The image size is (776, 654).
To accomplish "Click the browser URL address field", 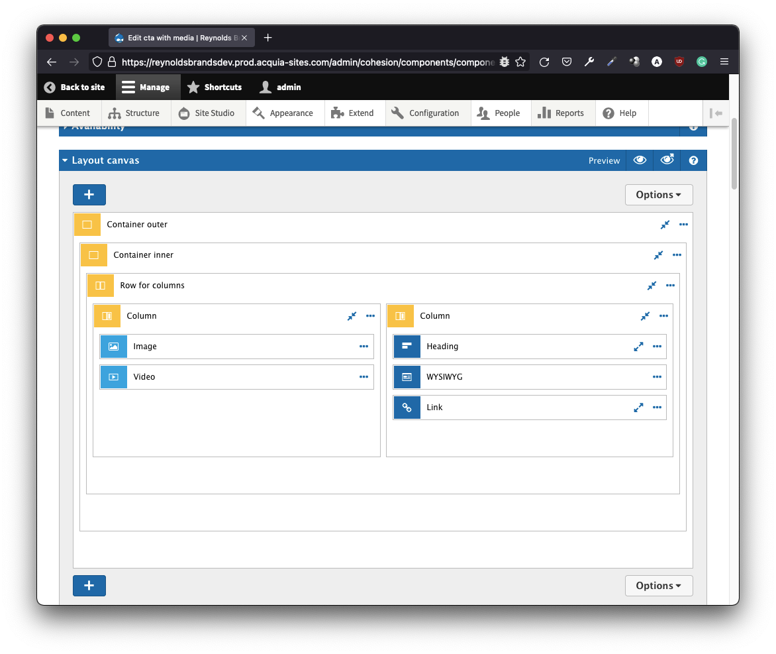I will coord(308,62).
